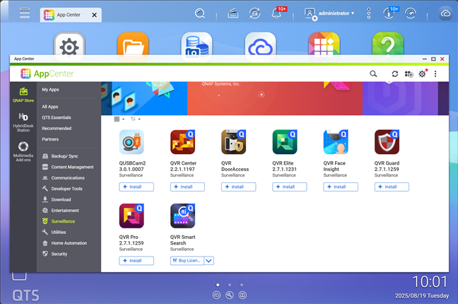Image resolution: width=458 pixels, height=304 pixels.
Task: Click the manual install app icon
Action: 409,74
